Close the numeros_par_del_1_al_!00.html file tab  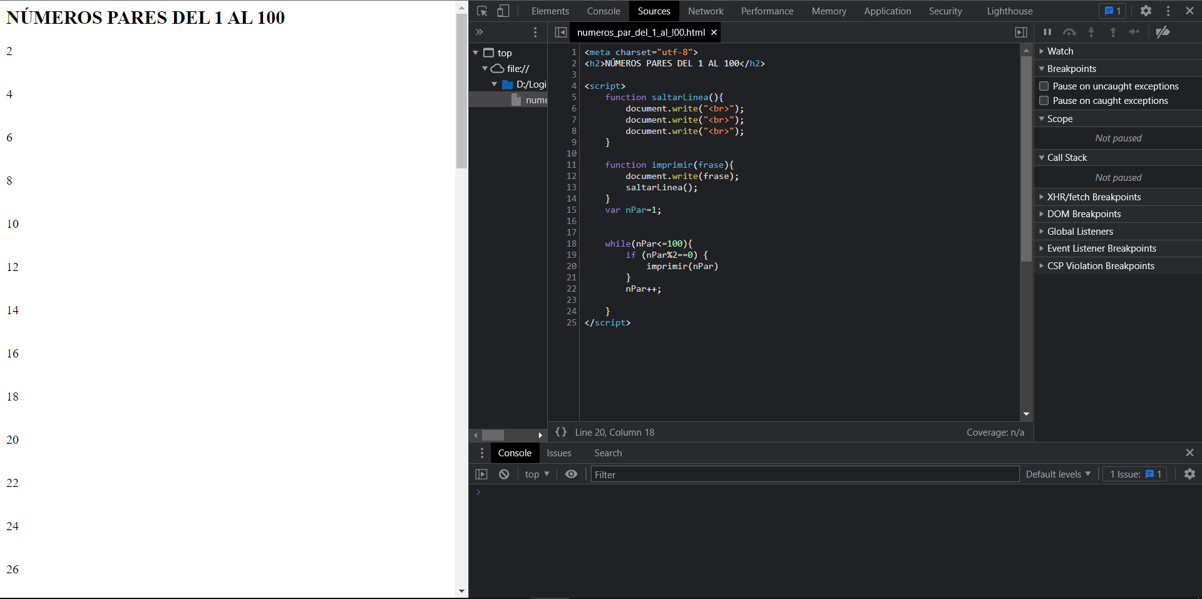714,32
